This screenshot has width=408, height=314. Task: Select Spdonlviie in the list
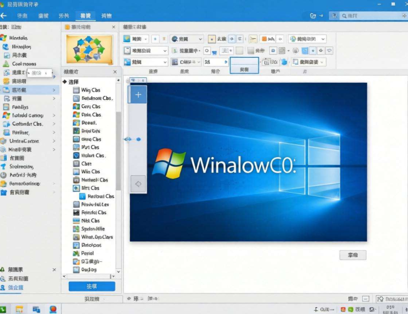point(93,229)
